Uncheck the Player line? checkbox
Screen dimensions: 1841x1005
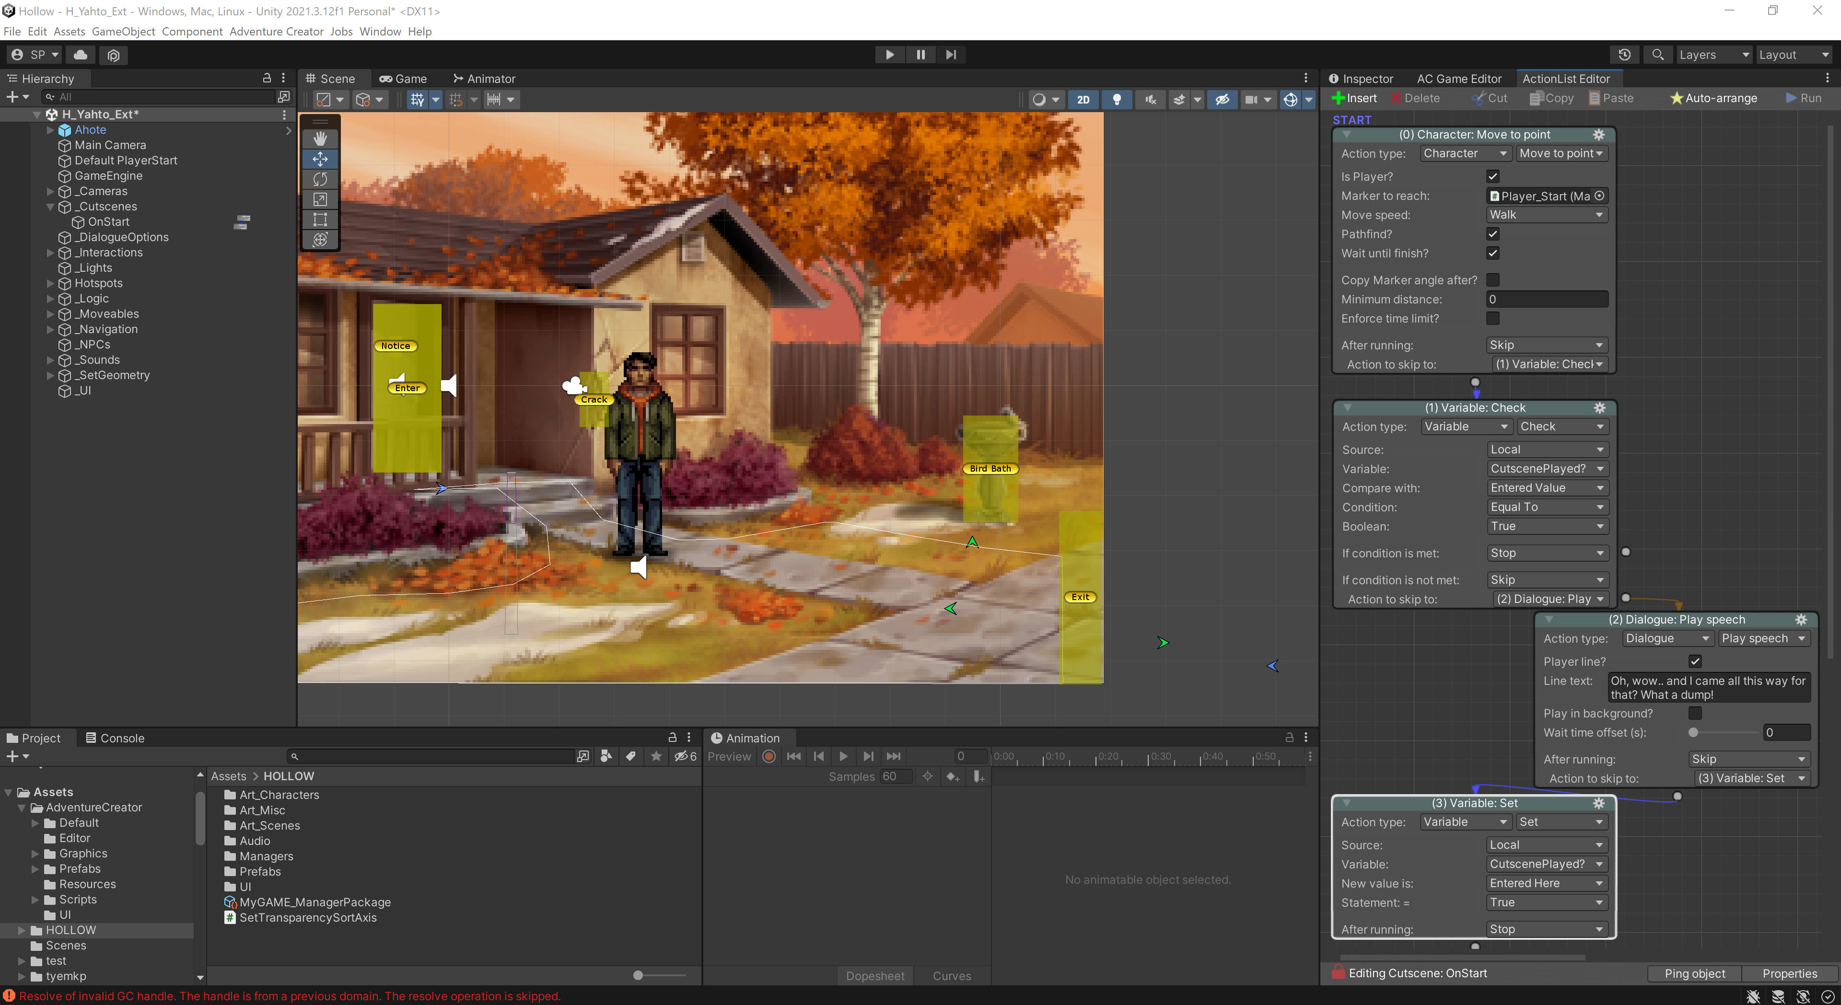click(x=1694, y=661)
